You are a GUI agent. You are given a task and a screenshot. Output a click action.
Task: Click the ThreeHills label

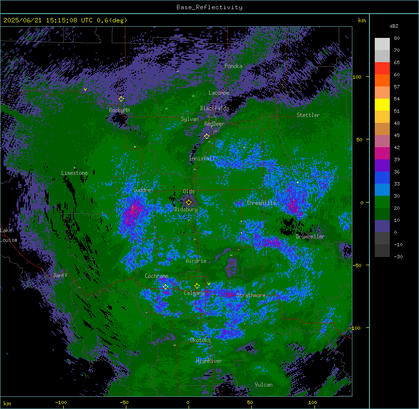coord(261,203)
